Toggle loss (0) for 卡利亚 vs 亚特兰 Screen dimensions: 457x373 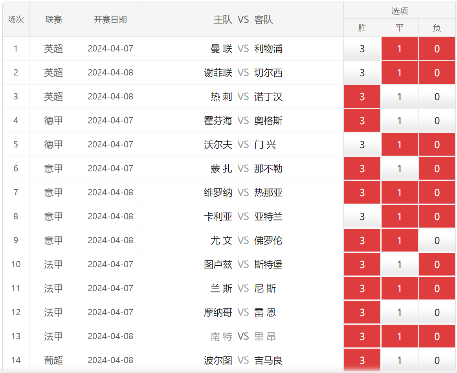coord(437,216)
